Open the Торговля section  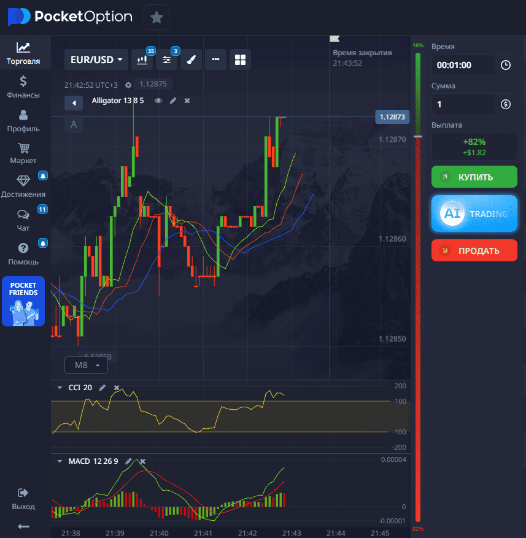click(x=23, y=53)
